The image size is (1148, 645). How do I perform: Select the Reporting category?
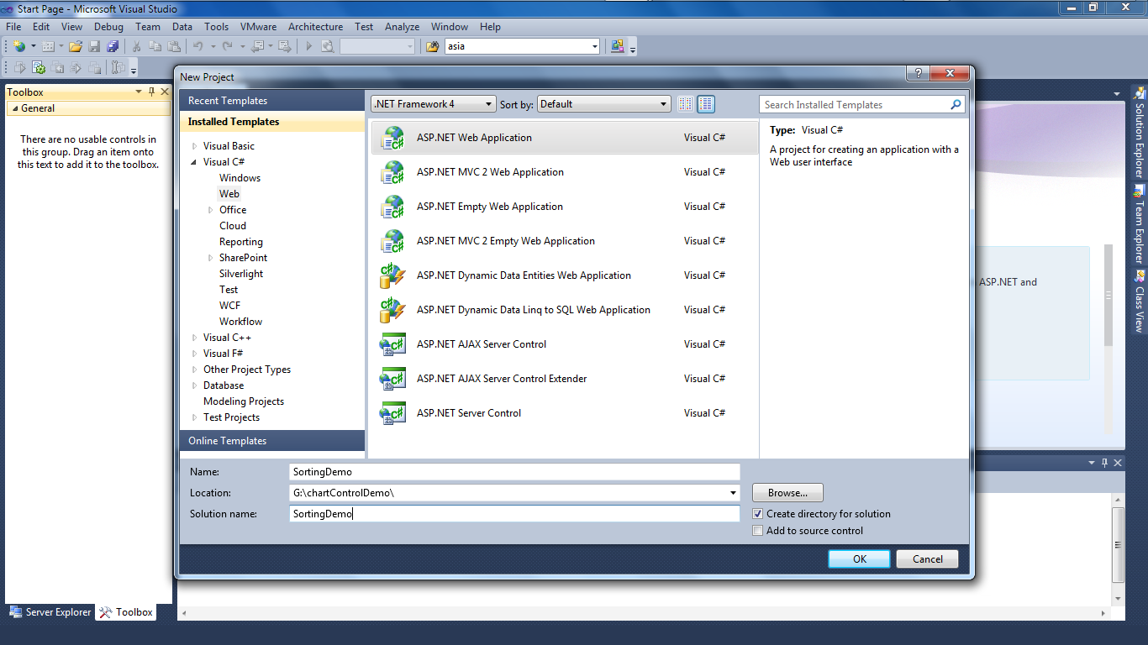[x=241, y=242]
